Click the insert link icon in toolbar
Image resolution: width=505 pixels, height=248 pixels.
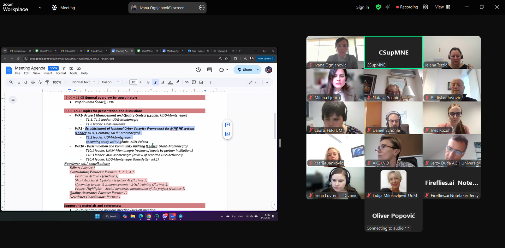click(187, 82)
